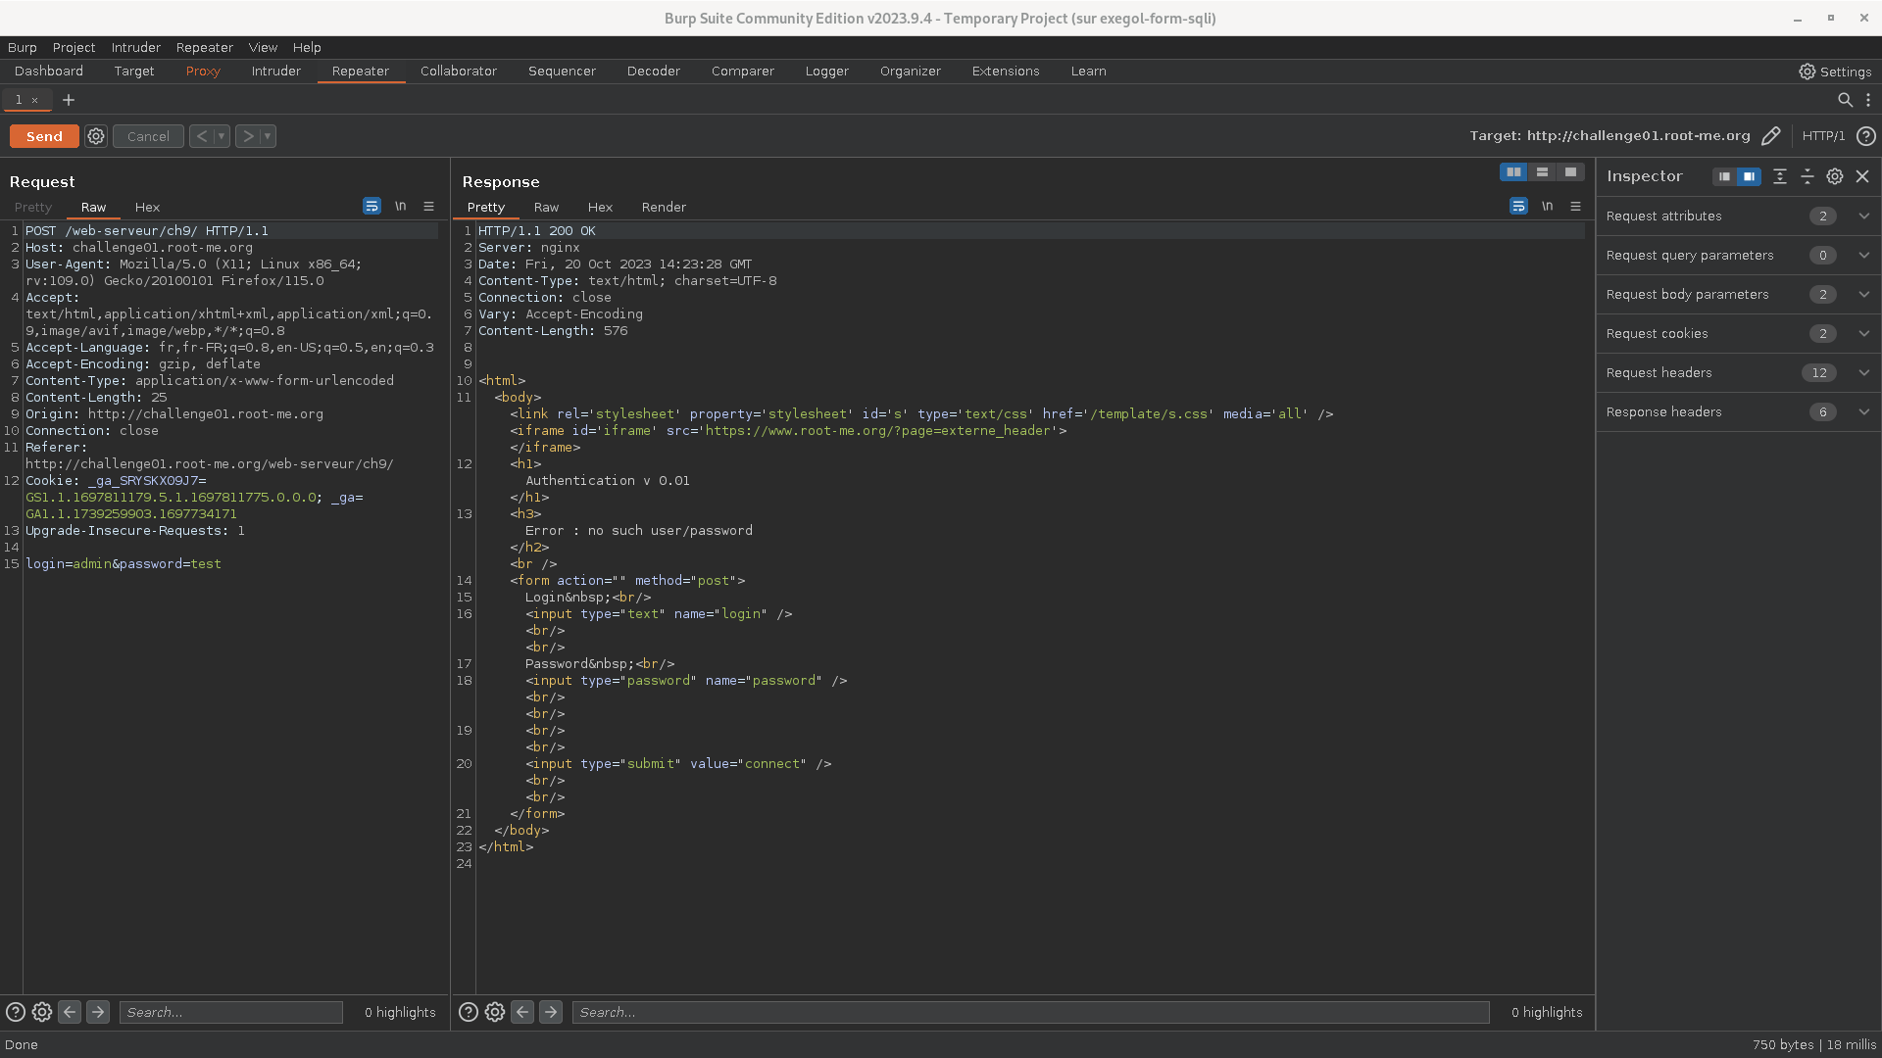1882x1058 pixels.
Task: Jump to next response search match
Action: pyautogui.click(x=551, y=1012)
